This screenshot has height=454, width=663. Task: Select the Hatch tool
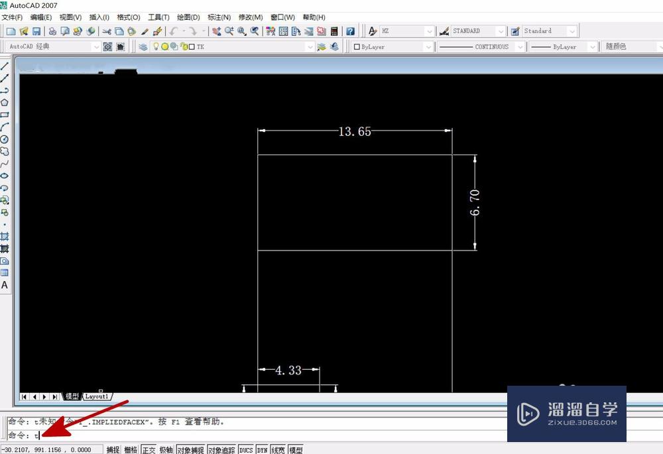[5, 237]
